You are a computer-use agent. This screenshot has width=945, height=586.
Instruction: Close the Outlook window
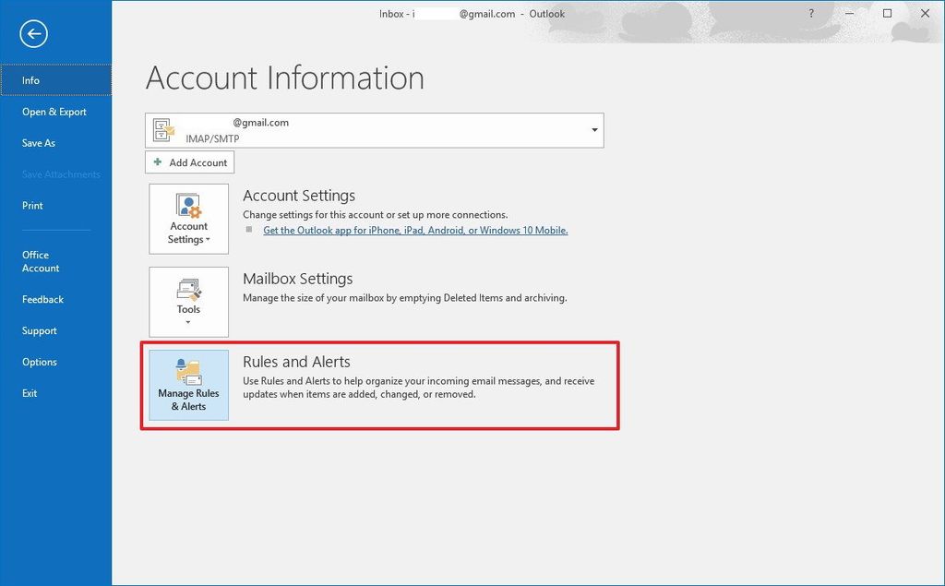point(925,13)
